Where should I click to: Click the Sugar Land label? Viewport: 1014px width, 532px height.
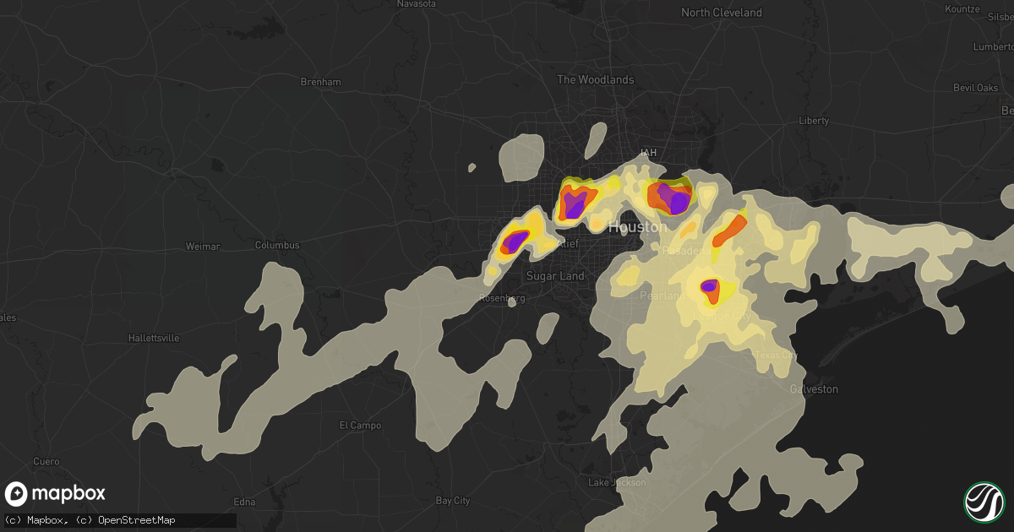554,276
